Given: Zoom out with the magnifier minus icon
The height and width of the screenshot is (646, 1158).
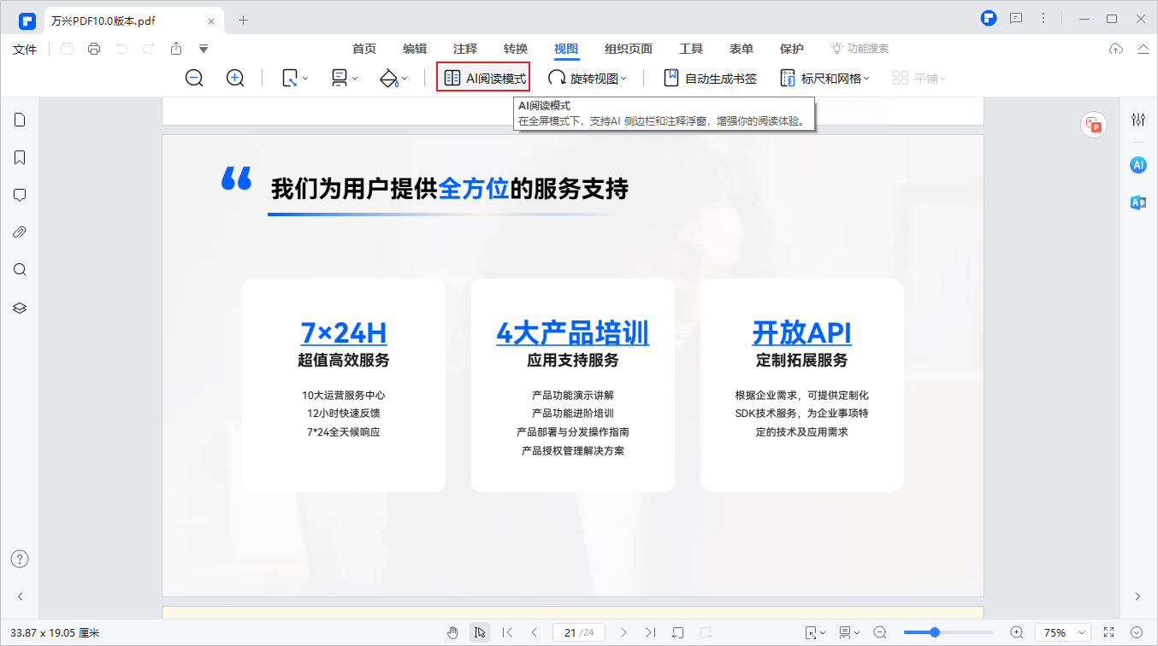Looking at the screenshot, I should [195, 78].
